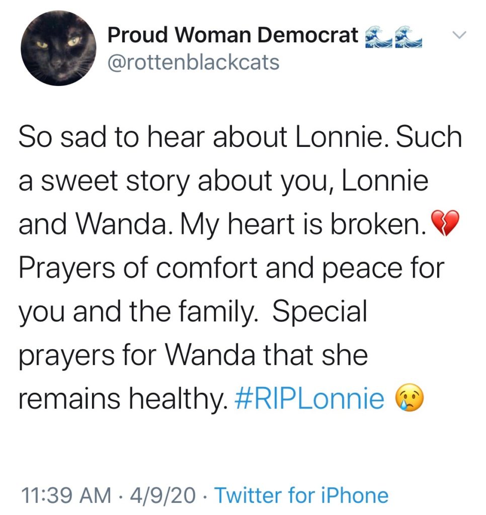The width and height of the screenshot is (486, 515).
Task: Open the #RIPLonnie hashtag
Action: [x=309, y=398]
